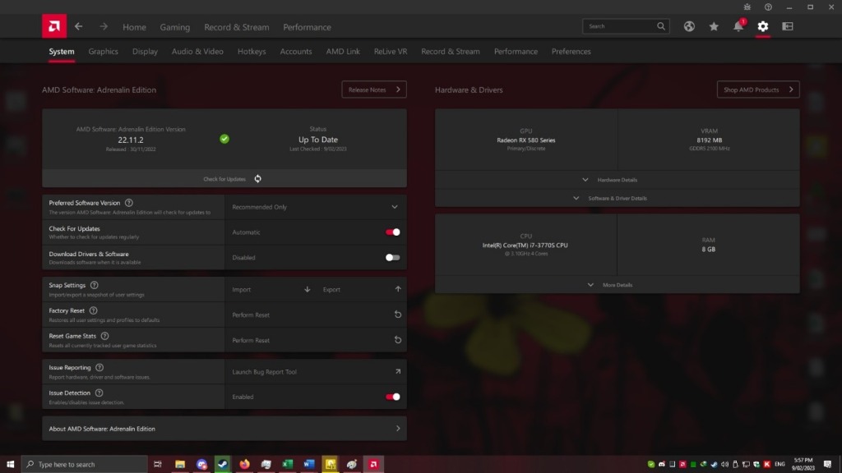Click Import snapshot settings
Viewport: 842px width, 473px height.
click(271, 289)
